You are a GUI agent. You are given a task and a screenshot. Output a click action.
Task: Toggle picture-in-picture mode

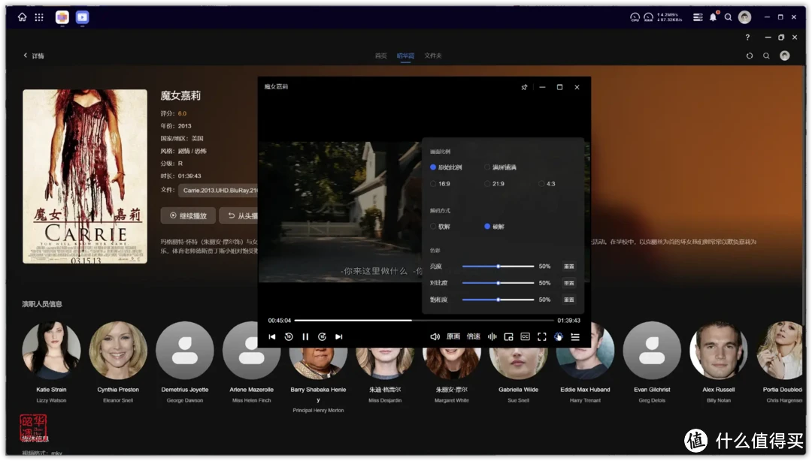tap(508, 336)
